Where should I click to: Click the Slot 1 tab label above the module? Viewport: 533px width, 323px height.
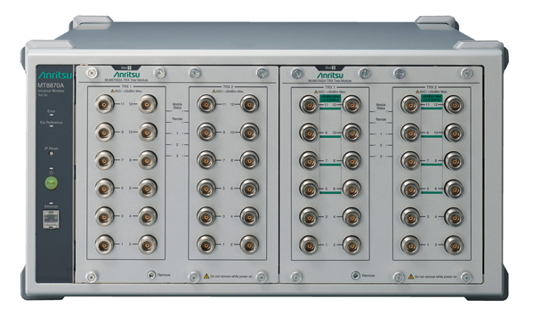[126, 68]
